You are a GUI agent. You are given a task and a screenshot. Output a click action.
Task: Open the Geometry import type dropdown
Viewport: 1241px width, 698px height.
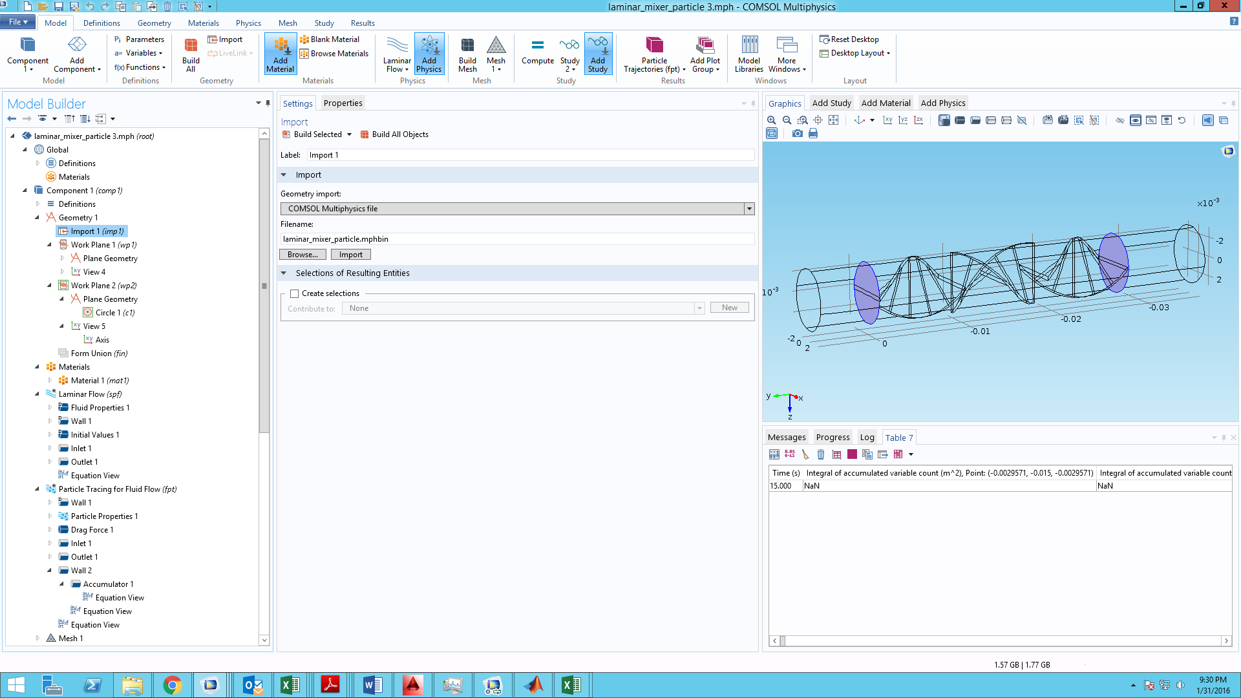(x=749, y=209)
